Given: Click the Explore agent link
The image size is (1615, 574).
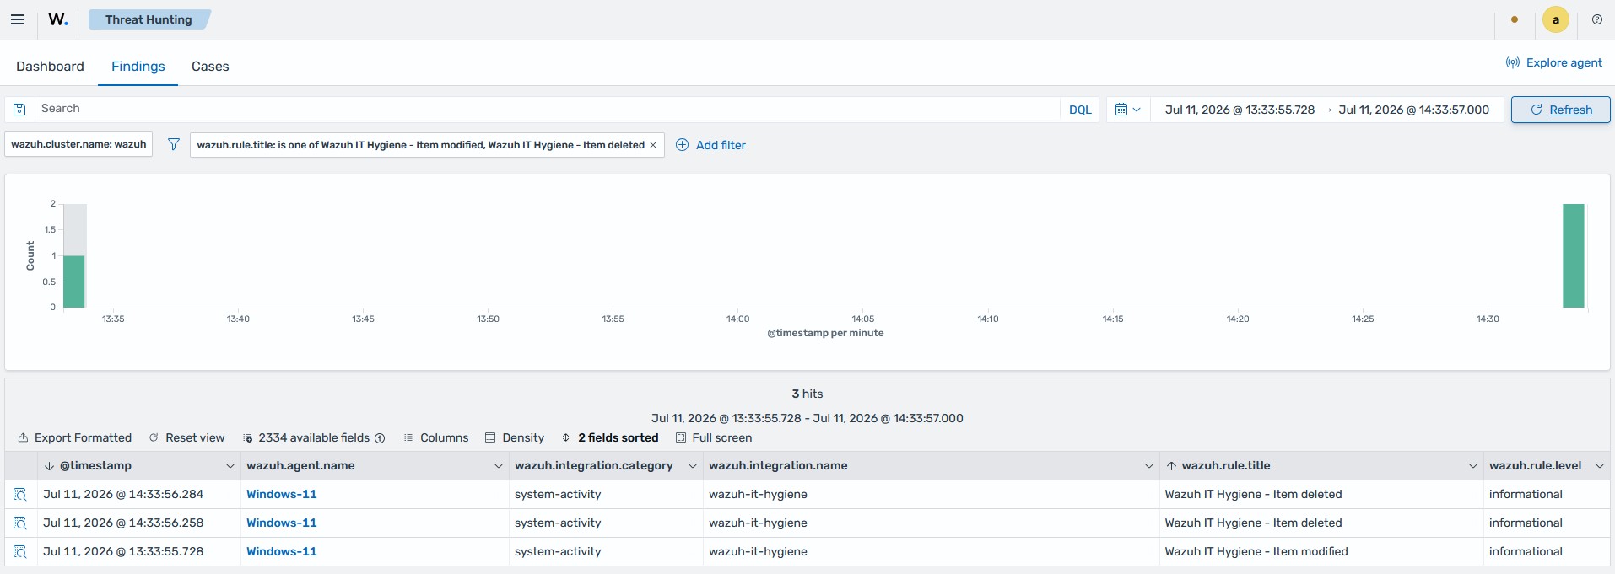Looking at the screenshot, I should [1554, 62].
